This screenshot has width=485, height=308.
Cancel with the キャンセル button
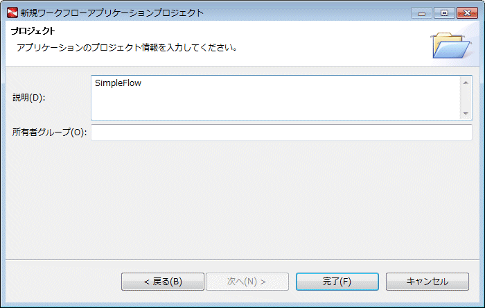point(427,282)
